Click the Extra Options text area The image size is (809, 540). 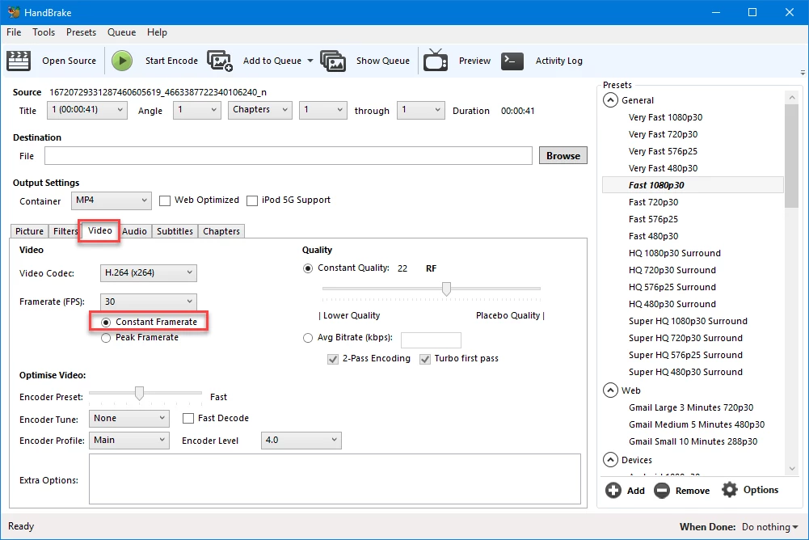tap(335, 479)
